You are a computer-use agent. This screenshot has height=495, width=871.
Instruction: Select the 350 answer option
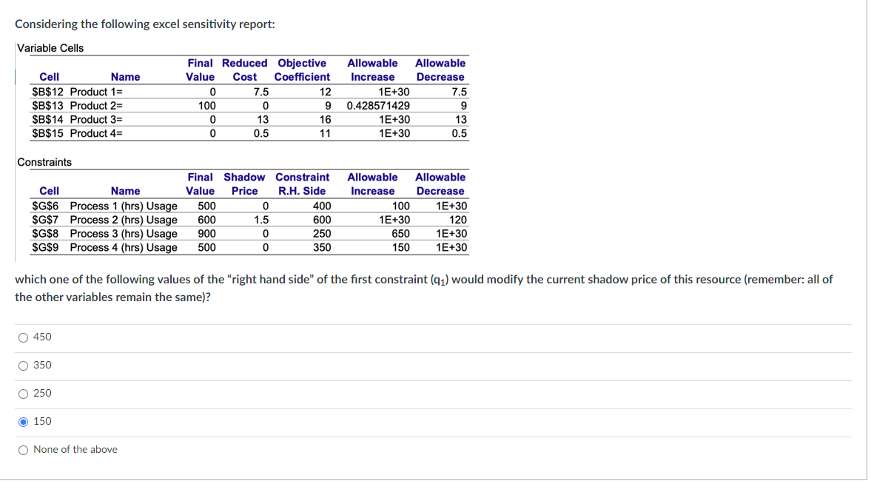click(24, 365)
